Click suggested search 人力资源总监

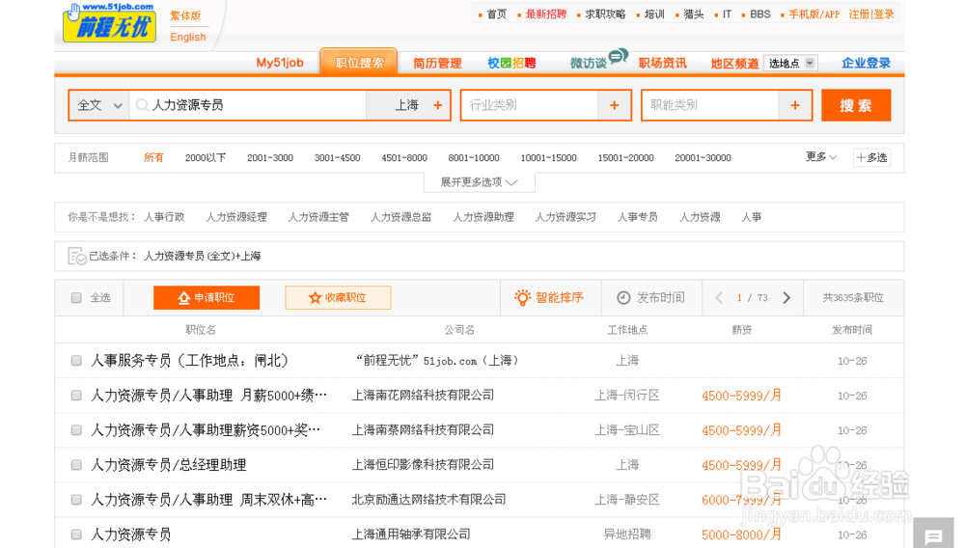400,217
